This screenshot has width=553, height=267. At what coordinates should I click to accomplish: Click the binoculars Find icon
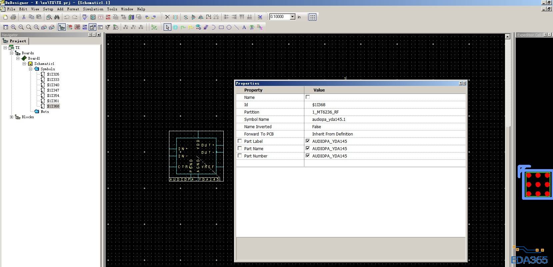[x=57, y=17]
